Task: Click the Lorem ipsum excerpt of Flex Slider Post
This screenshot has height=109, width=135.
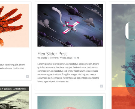Action: (x=68, y=73)
